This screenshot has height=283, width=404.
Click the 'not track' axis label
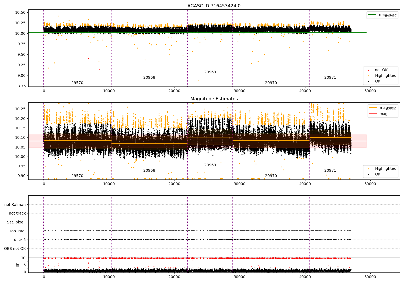17,213
